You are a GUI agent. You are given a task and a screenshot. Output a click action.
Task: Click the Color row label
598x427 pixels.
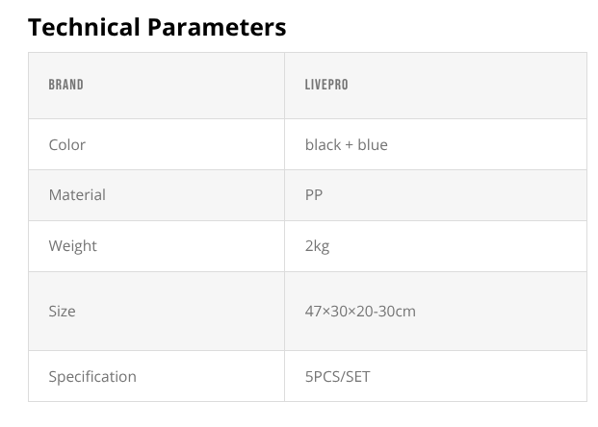[66, 144]
